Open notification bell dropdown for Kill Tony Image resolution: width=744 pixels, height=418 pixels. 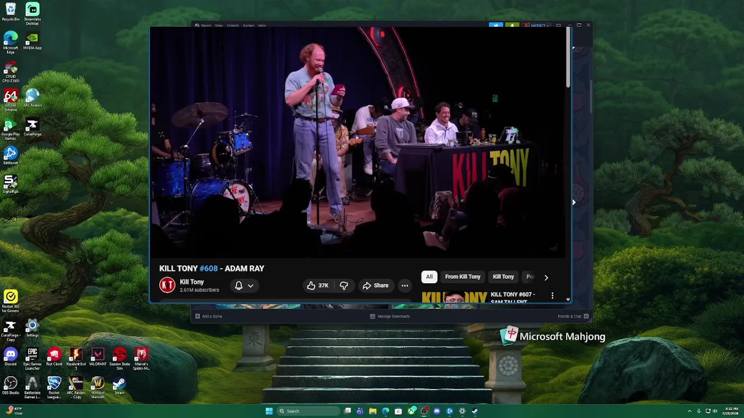tap(244, 286)
